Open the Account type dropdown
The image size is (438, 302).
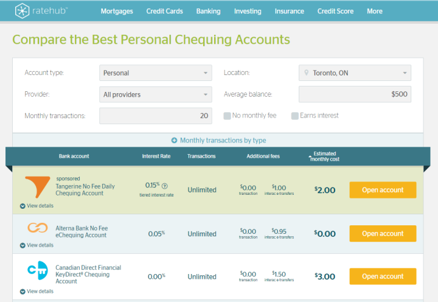click(156, 73)
